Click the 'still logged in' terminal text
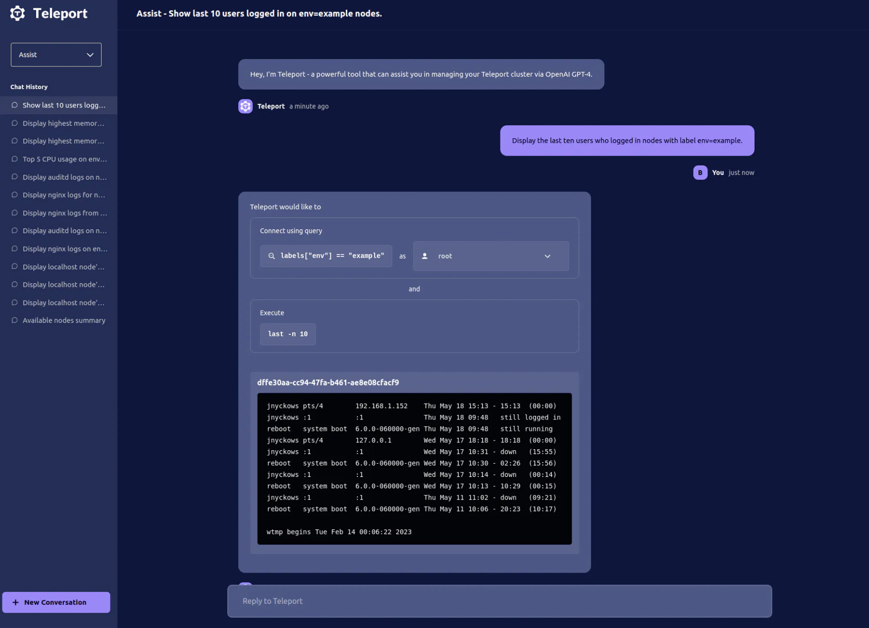Screen dimensions: 869x628 point(531,418)
